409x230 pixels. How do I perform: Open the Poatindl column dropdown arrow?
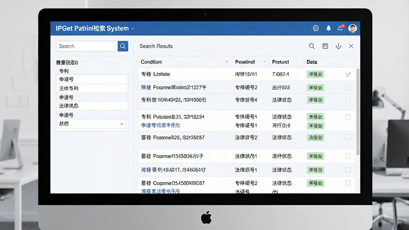(264, 62)
